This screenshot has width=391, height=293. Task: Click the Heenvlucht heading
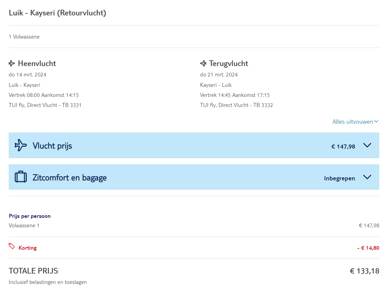[37, 63]
